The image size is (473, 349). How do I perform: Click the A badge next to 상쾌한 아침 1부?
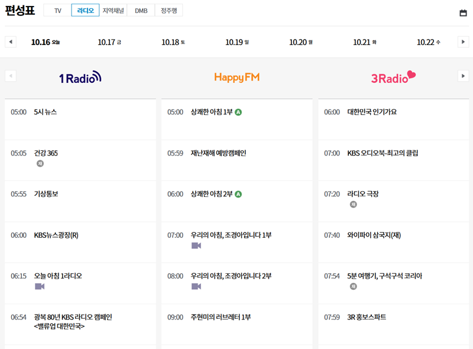click(238, 112)
